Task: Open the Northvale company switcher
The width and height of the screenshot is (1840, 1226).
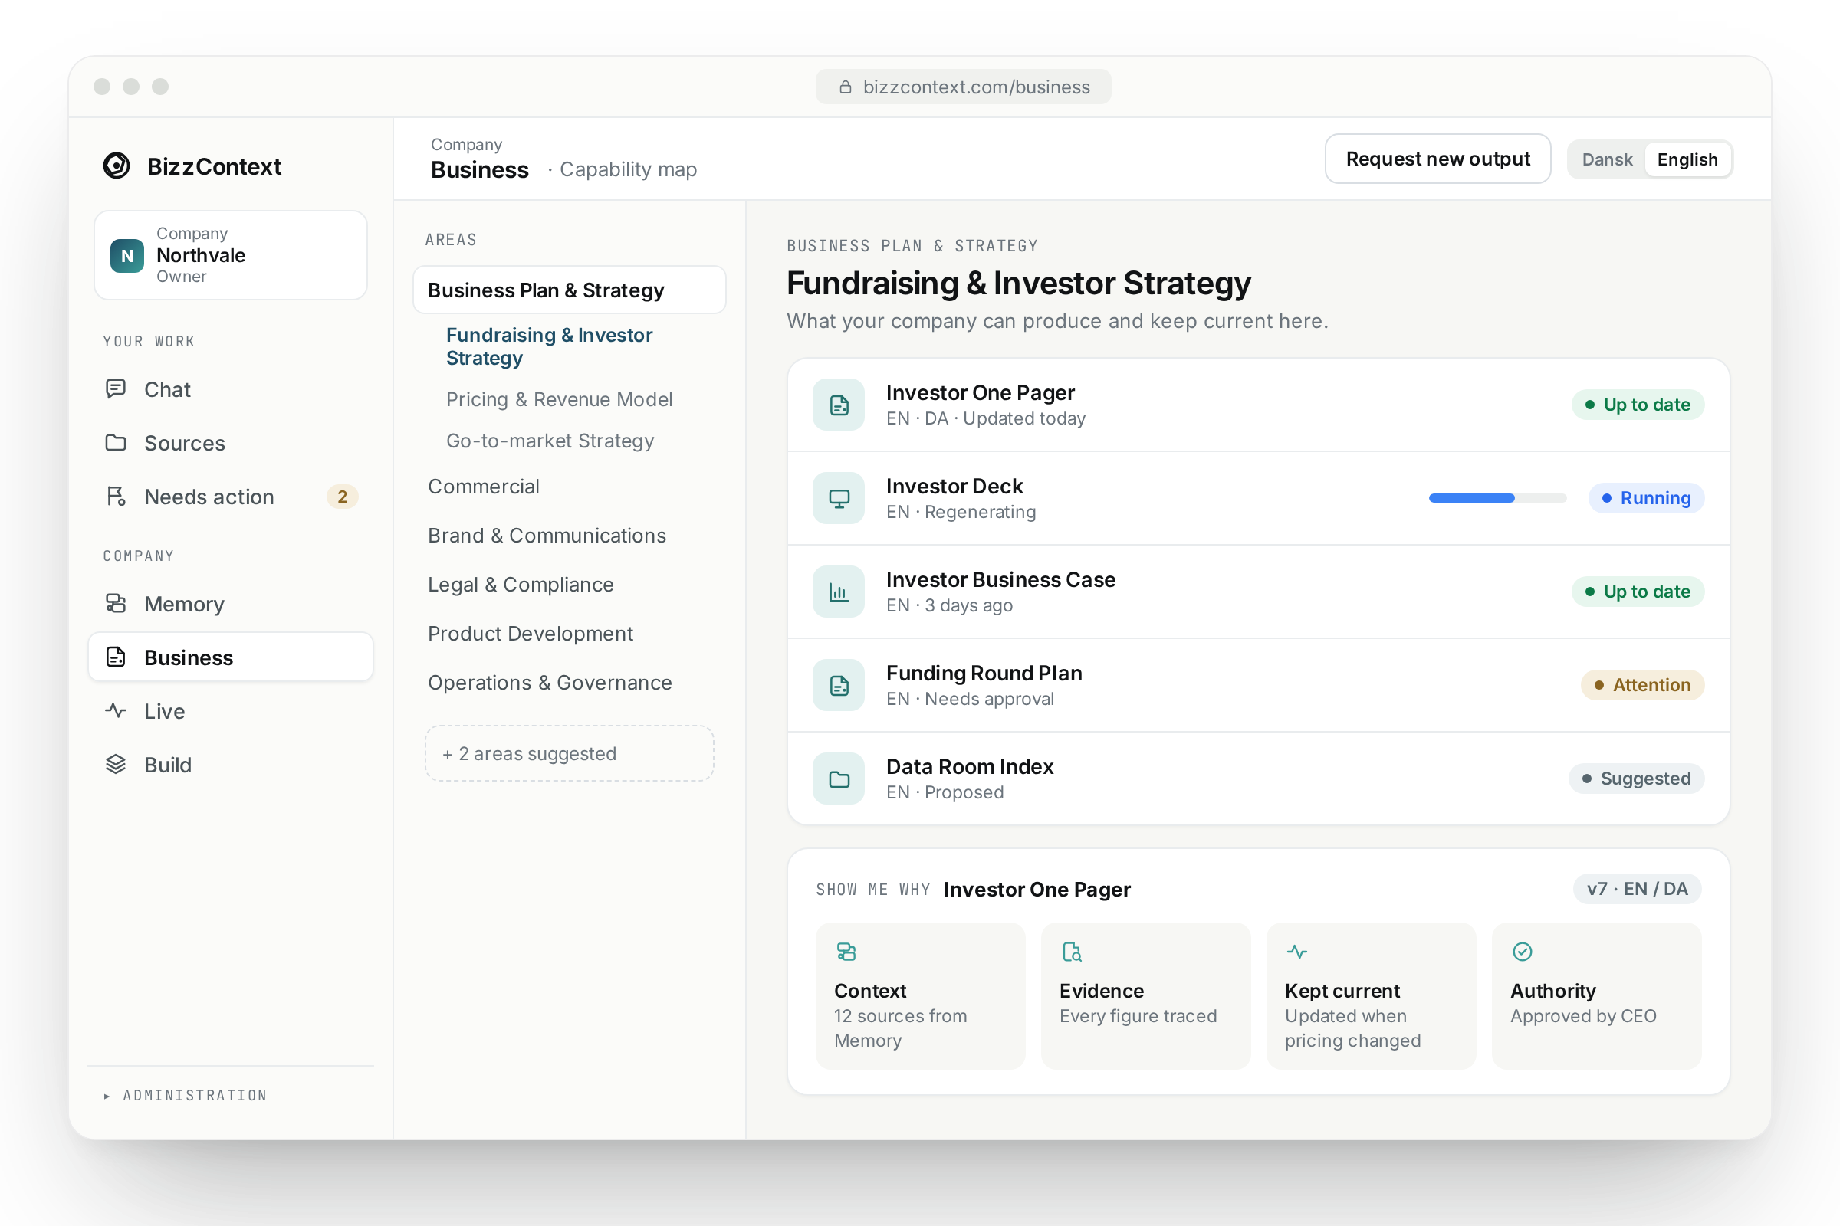Action: [231, 255]
